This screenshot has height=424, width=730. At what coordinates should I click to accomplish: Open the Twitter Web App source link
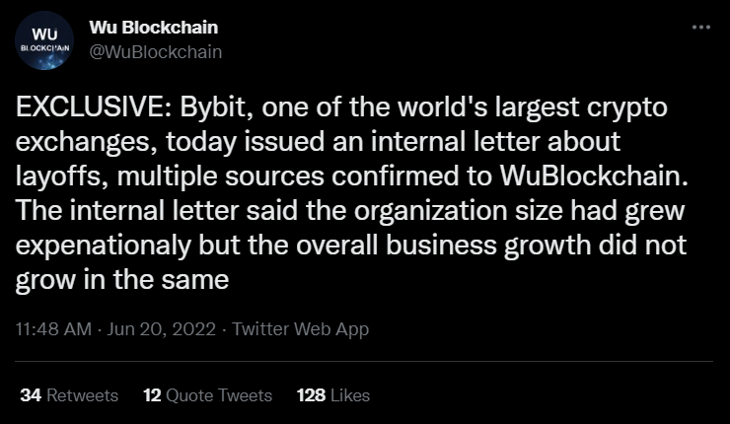pos(300,329)
